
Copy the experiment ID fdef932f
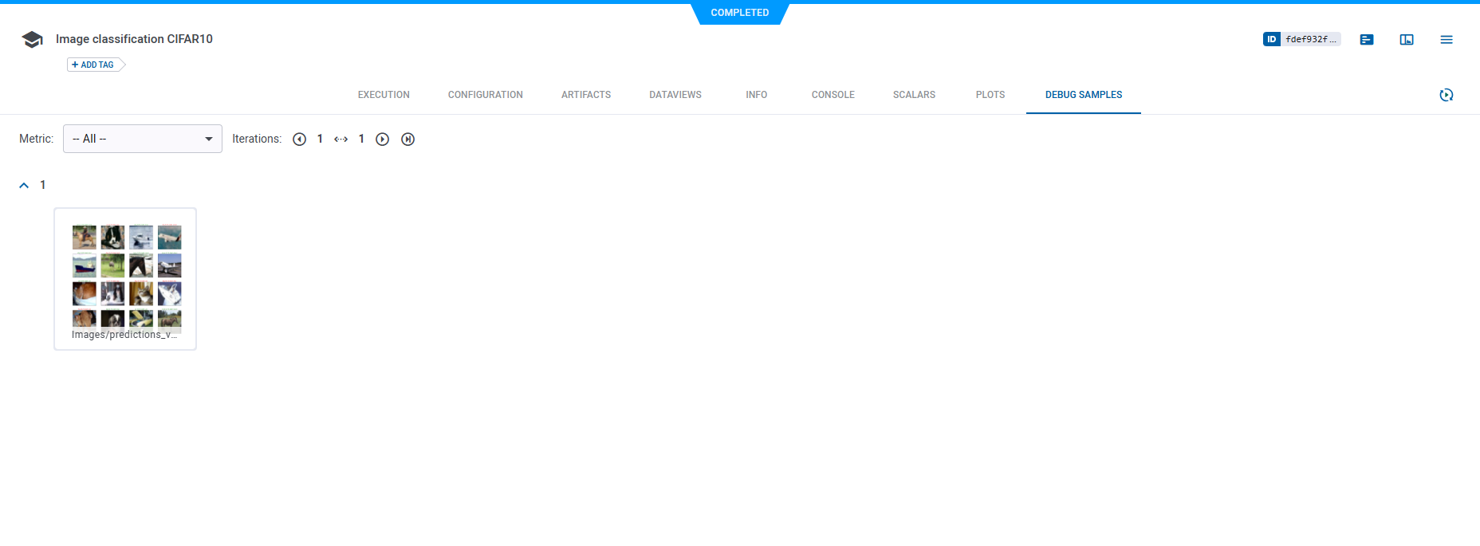click(x=1310, y=39)
